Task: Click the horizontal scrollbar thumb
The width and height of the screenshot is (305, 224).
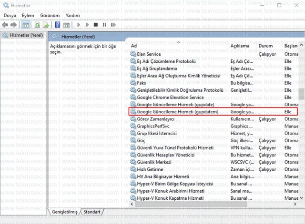Action: pyautogui.click(x=191, y=204)
